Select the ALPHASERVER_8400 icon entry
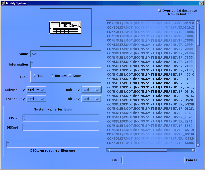 150,87
